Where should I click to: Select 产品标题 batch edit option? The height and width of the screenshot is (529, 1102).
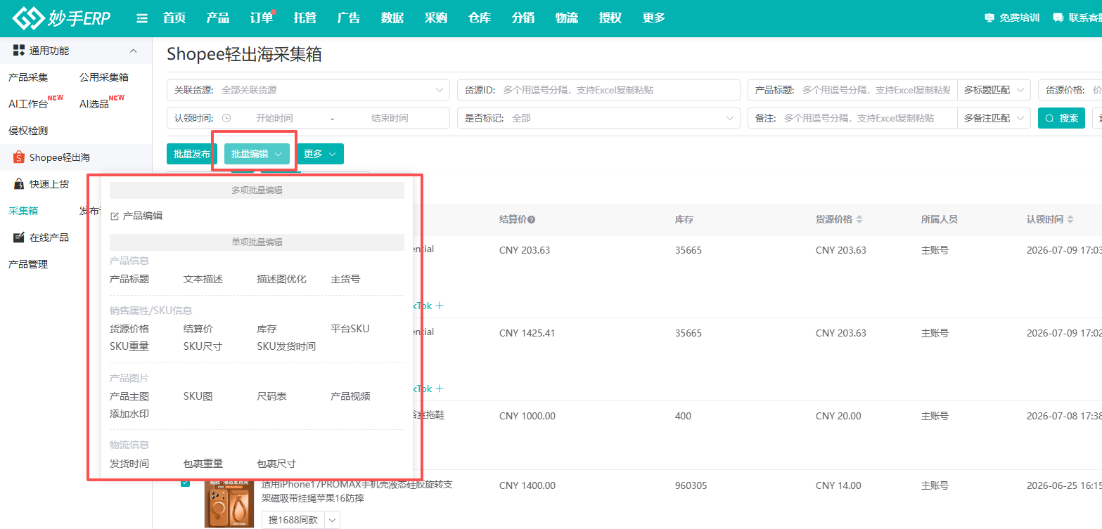pos(129,279)
